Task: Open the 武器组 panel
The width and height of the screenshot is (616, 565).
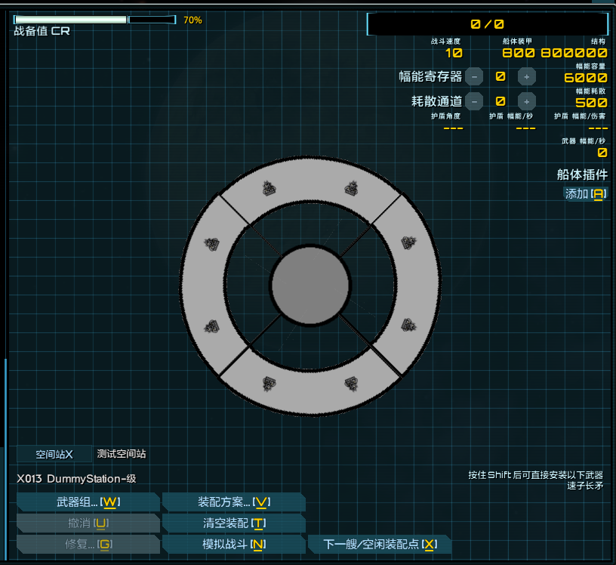Action: tap(88, 502)
